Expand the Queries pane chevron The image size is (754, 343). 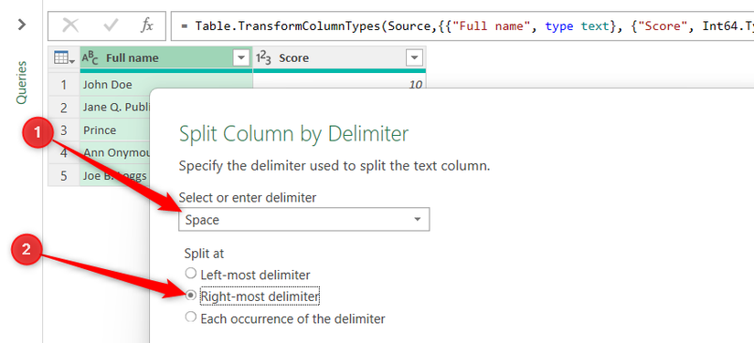pos(22,25)
